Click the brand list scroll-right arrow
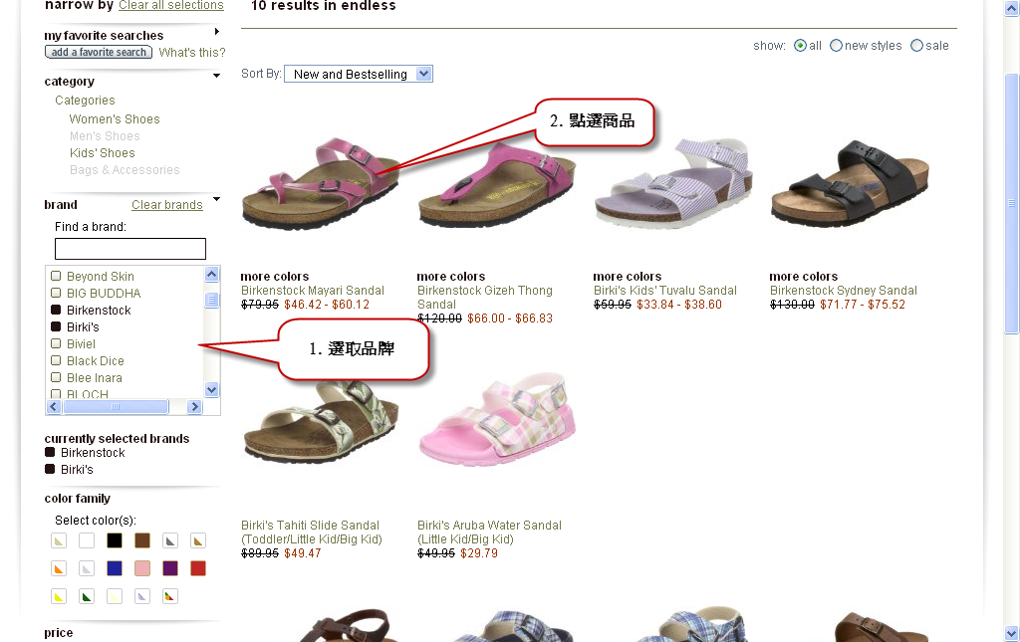1020x642 pixels. click(194, 407)
